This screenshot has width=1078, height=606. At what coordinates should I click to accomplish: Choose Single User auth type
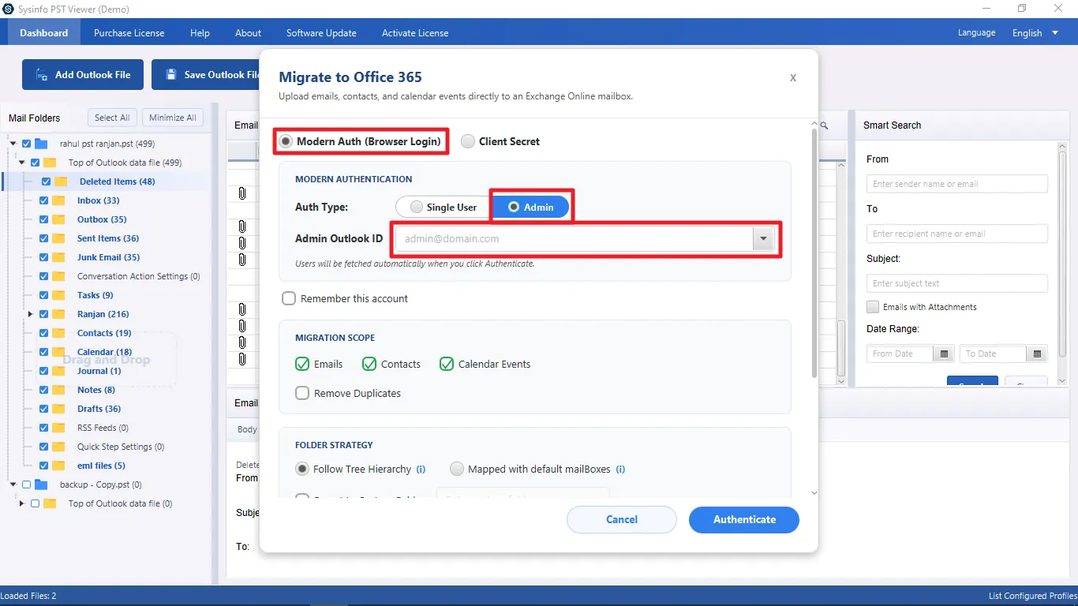tap(443, 207)
